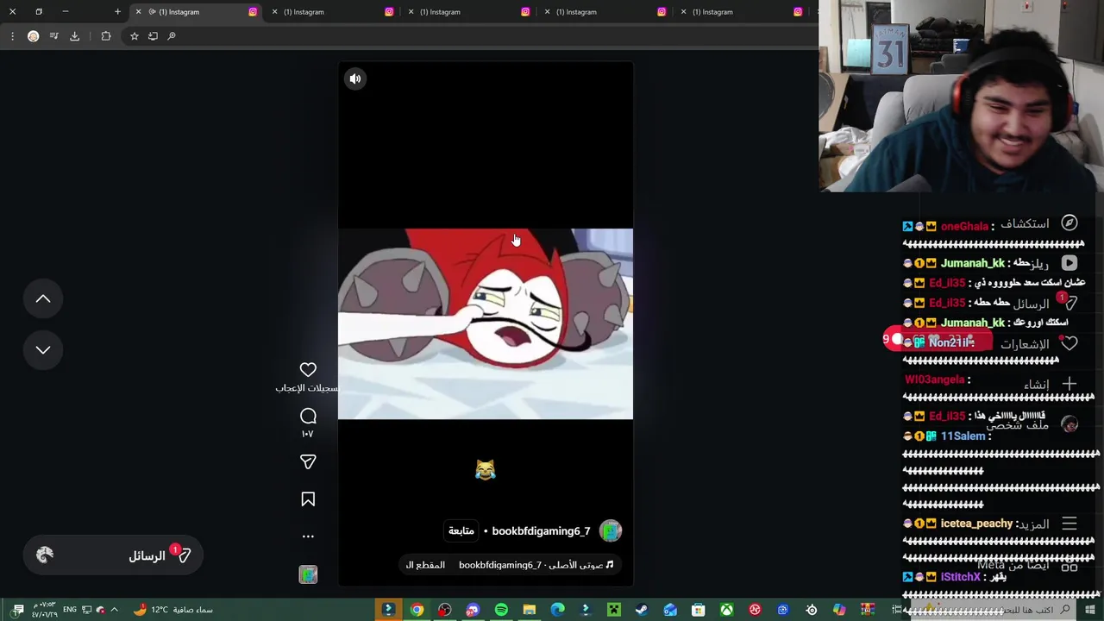
Task: Open the audio thumbnail below the reel actions
Action: click(x=308, y=574)
